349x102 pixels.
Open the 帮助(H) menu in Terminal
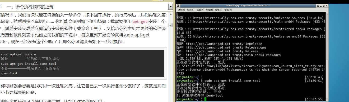(x=228, y=10)
